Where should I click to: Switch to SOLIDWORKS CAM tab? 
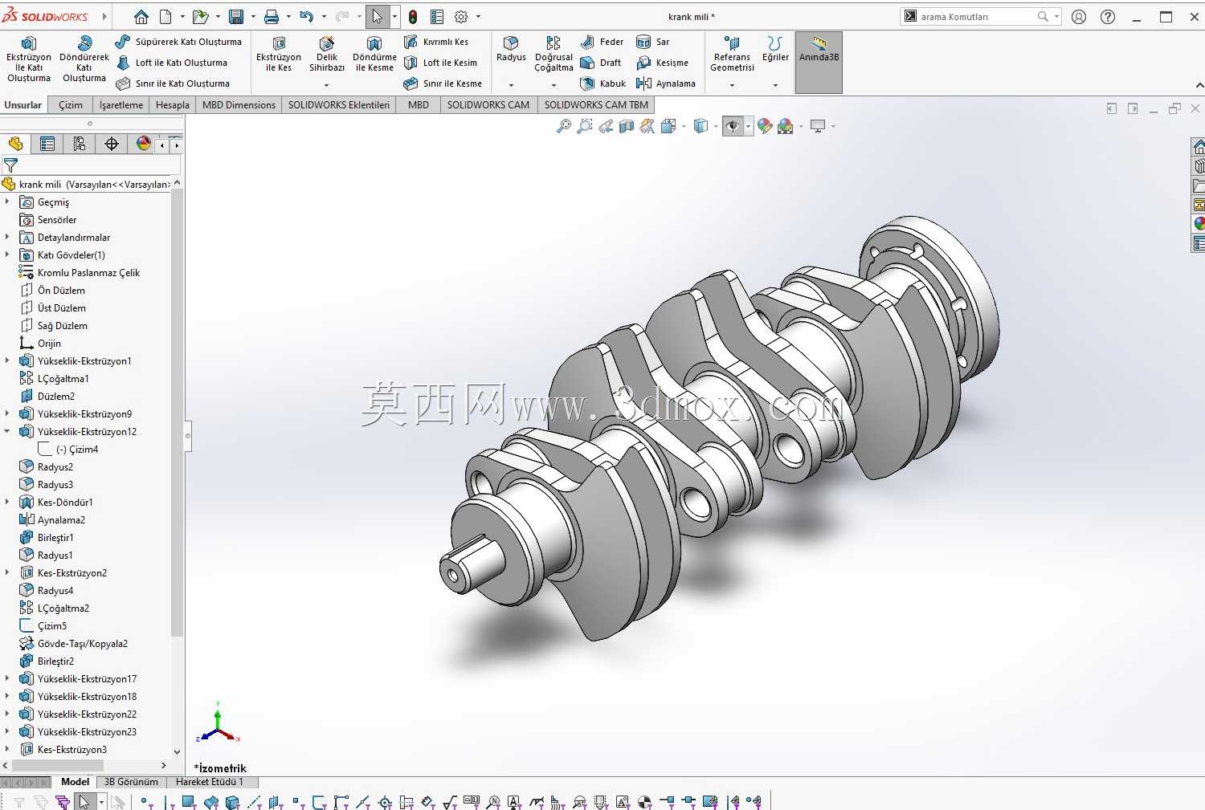point(488,105)
